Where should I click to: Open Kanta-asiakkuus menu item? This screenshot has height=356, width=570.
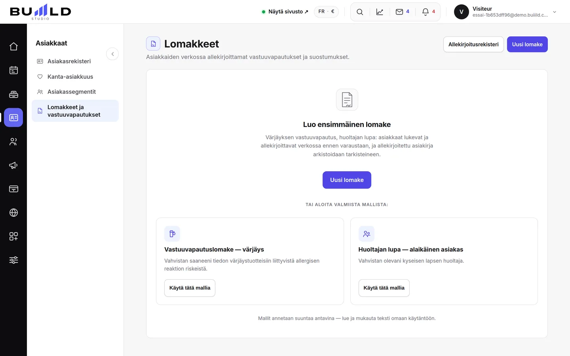click(75, 77)
